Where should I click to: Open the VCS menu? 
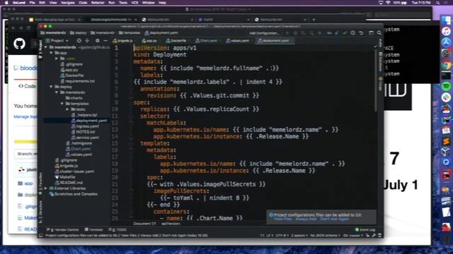click(x=134, y=3)
